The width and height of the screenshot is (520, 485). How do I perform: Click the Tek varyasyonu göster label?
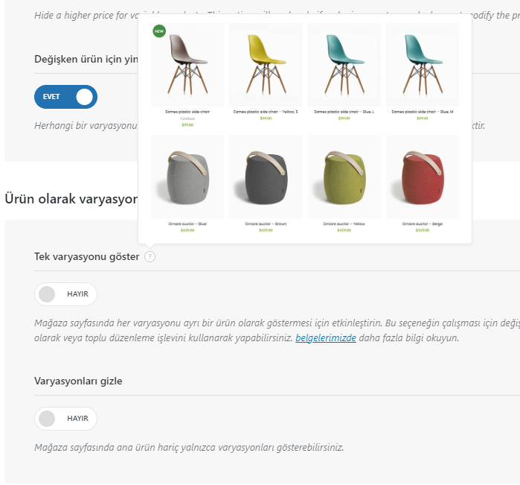87,257
